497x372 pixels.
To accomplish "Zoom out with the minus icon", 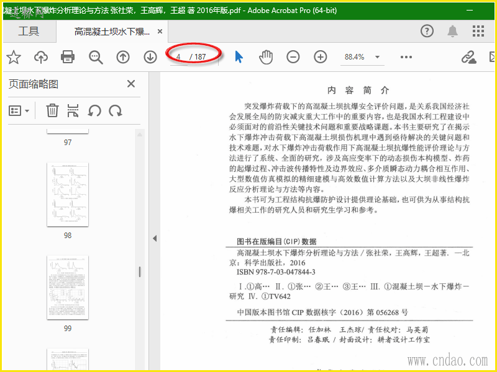I will tap(293, 57).
